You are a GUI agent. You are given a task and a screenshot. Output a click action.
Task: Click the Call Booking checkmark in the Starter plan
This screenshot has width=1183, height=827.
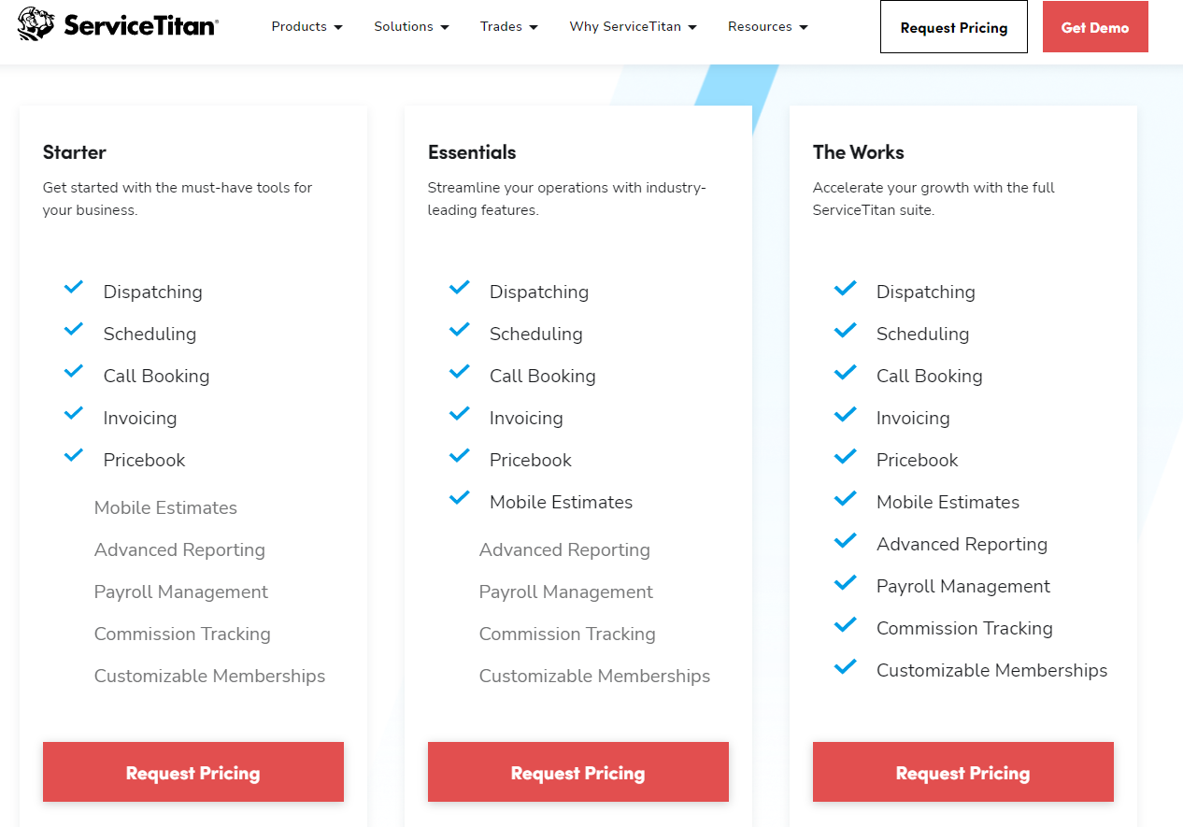[x=74, y=372]
